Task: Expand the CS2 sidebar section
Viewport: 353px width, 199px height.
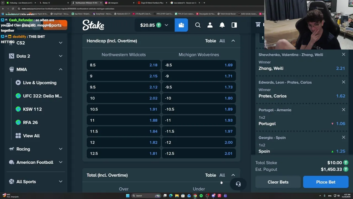Action: 61,43
